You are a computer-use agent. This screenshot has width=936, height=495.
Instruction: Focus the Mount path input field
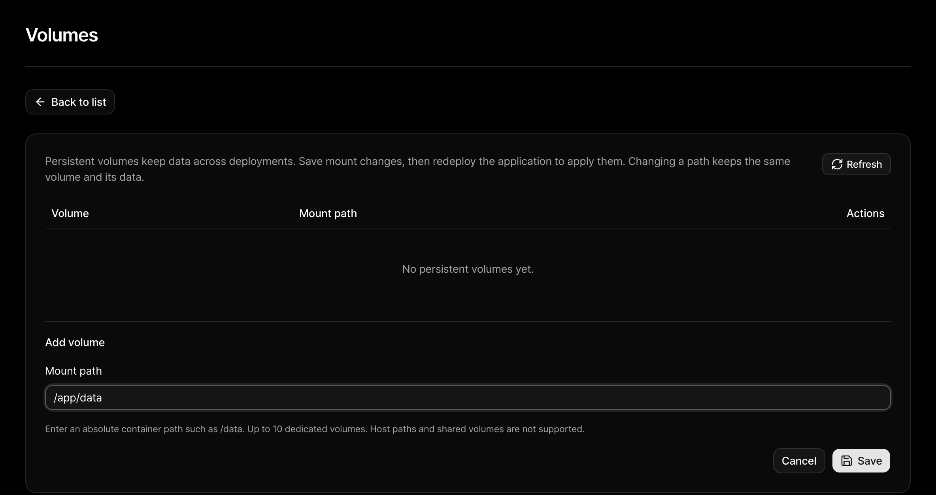click(468, 397)
